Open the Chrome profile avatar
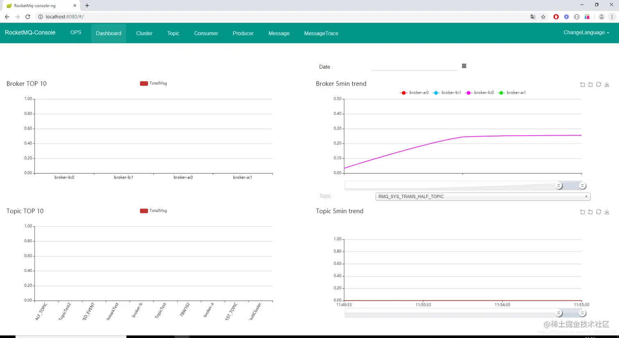The height and width of the screenshot is (338, 619). tap(601, 17)
